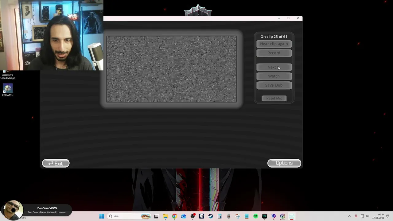Open Snipping Tool from the taskbar

coord(238,216)
